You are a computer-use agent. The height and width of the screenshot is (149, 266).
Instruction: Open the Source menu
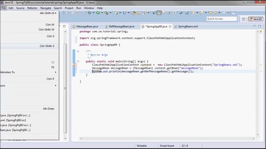[20, 8]
